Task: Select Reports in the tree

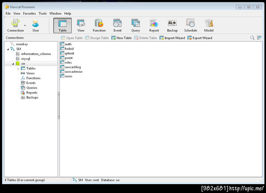Action: pos(31,93)
